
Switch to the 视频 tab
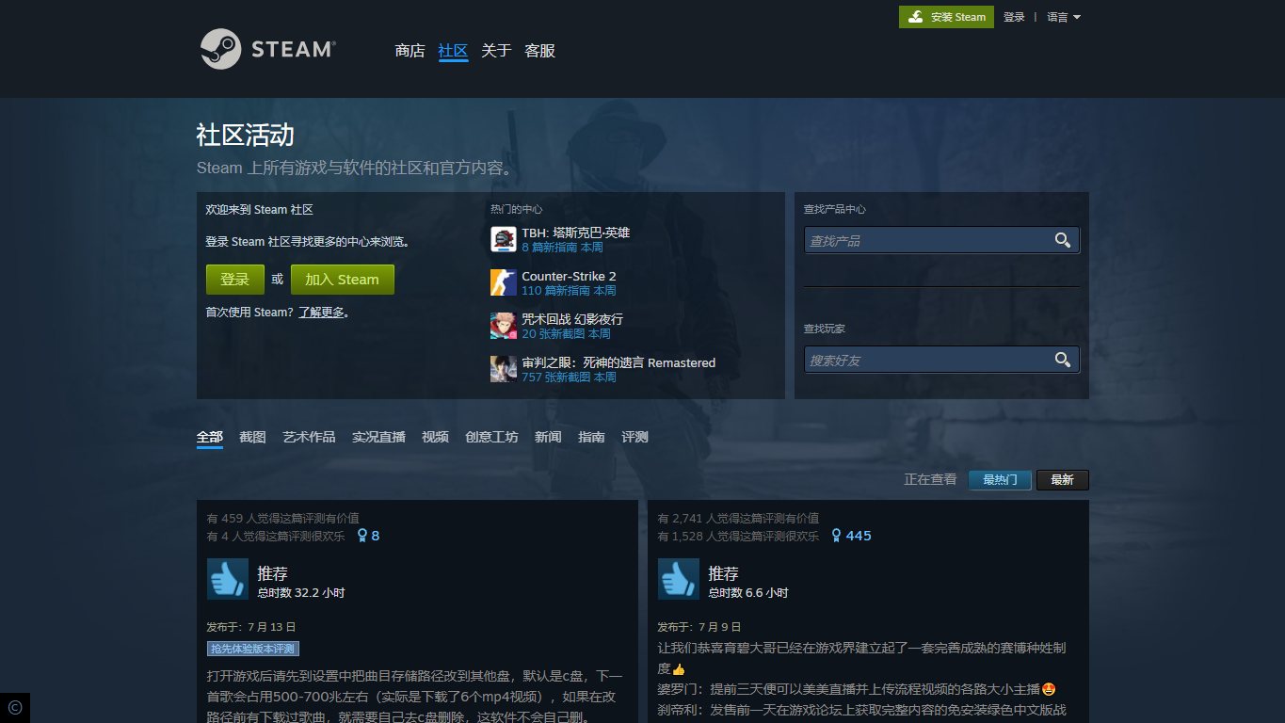pos(435,438)
